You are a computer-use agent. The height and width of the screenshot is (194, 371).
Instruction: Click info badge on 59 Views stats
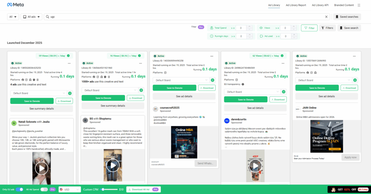coord(68,56)
